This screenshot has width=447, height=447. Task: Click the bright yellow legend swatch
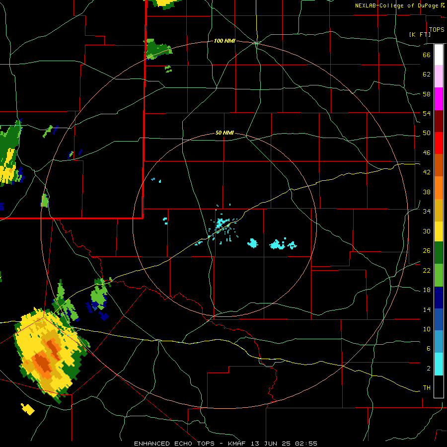coord(439,231)
